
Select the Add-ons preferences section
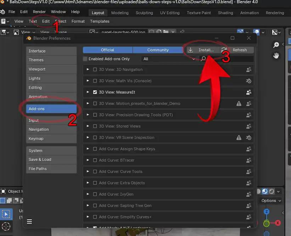51,109
